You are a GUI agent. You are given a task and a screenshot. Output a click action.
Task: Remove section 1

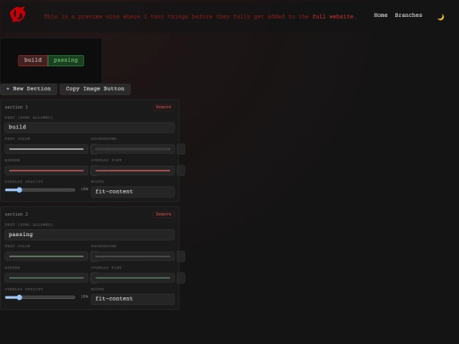click(x=164, y=107)
